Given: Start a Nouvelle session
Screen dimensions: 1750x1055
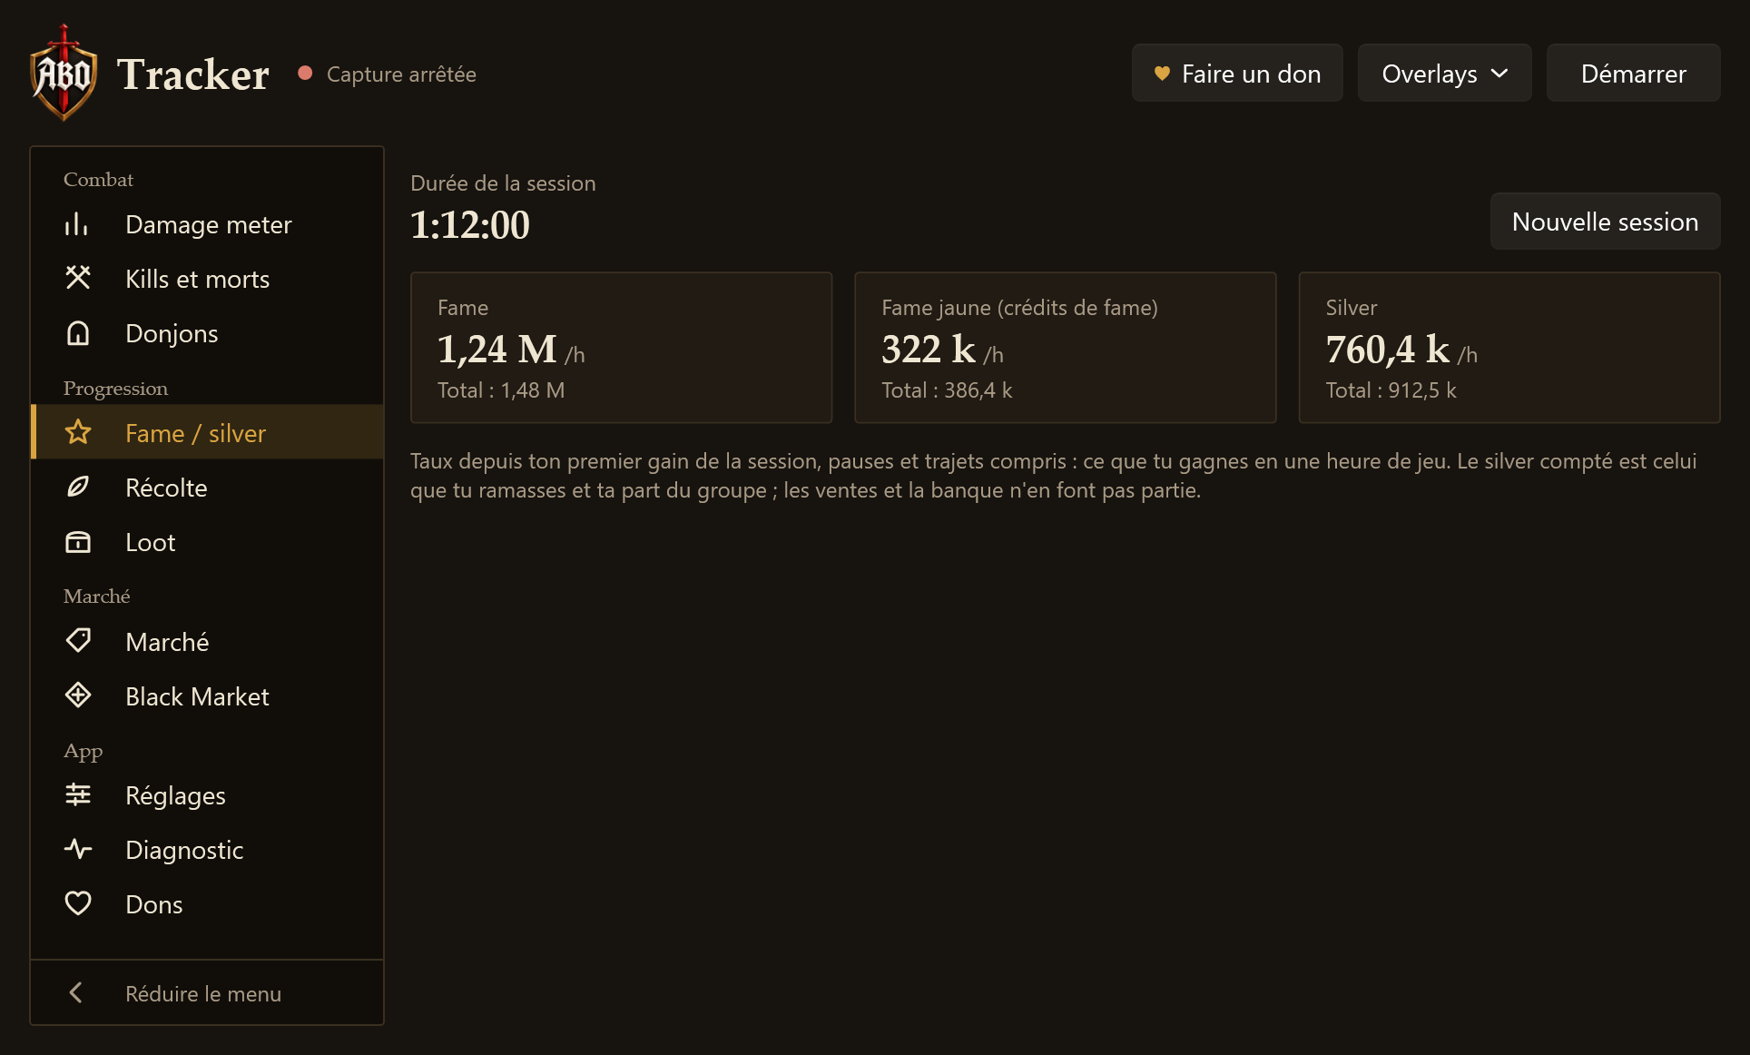Looking at the screenshot, I should [1605, 221].
